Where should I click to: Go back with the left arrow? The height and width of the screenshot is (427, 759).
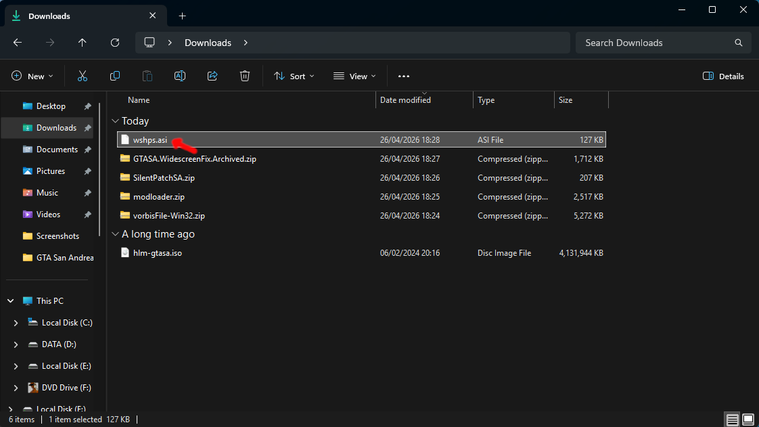click(x=18, y=43)
